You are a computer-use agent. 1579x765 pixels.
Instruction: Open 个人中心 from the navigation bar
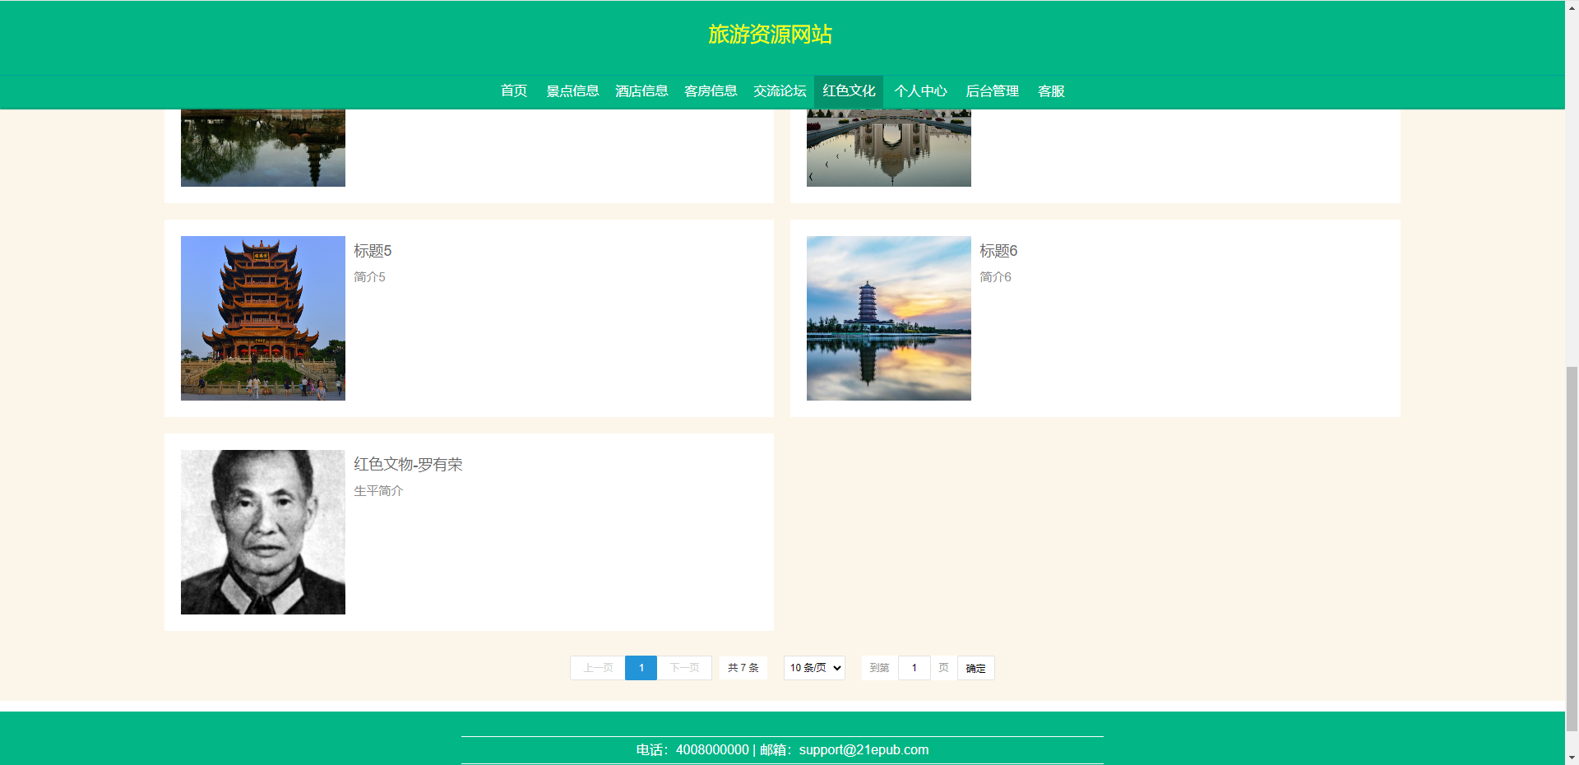coord(920,91)
